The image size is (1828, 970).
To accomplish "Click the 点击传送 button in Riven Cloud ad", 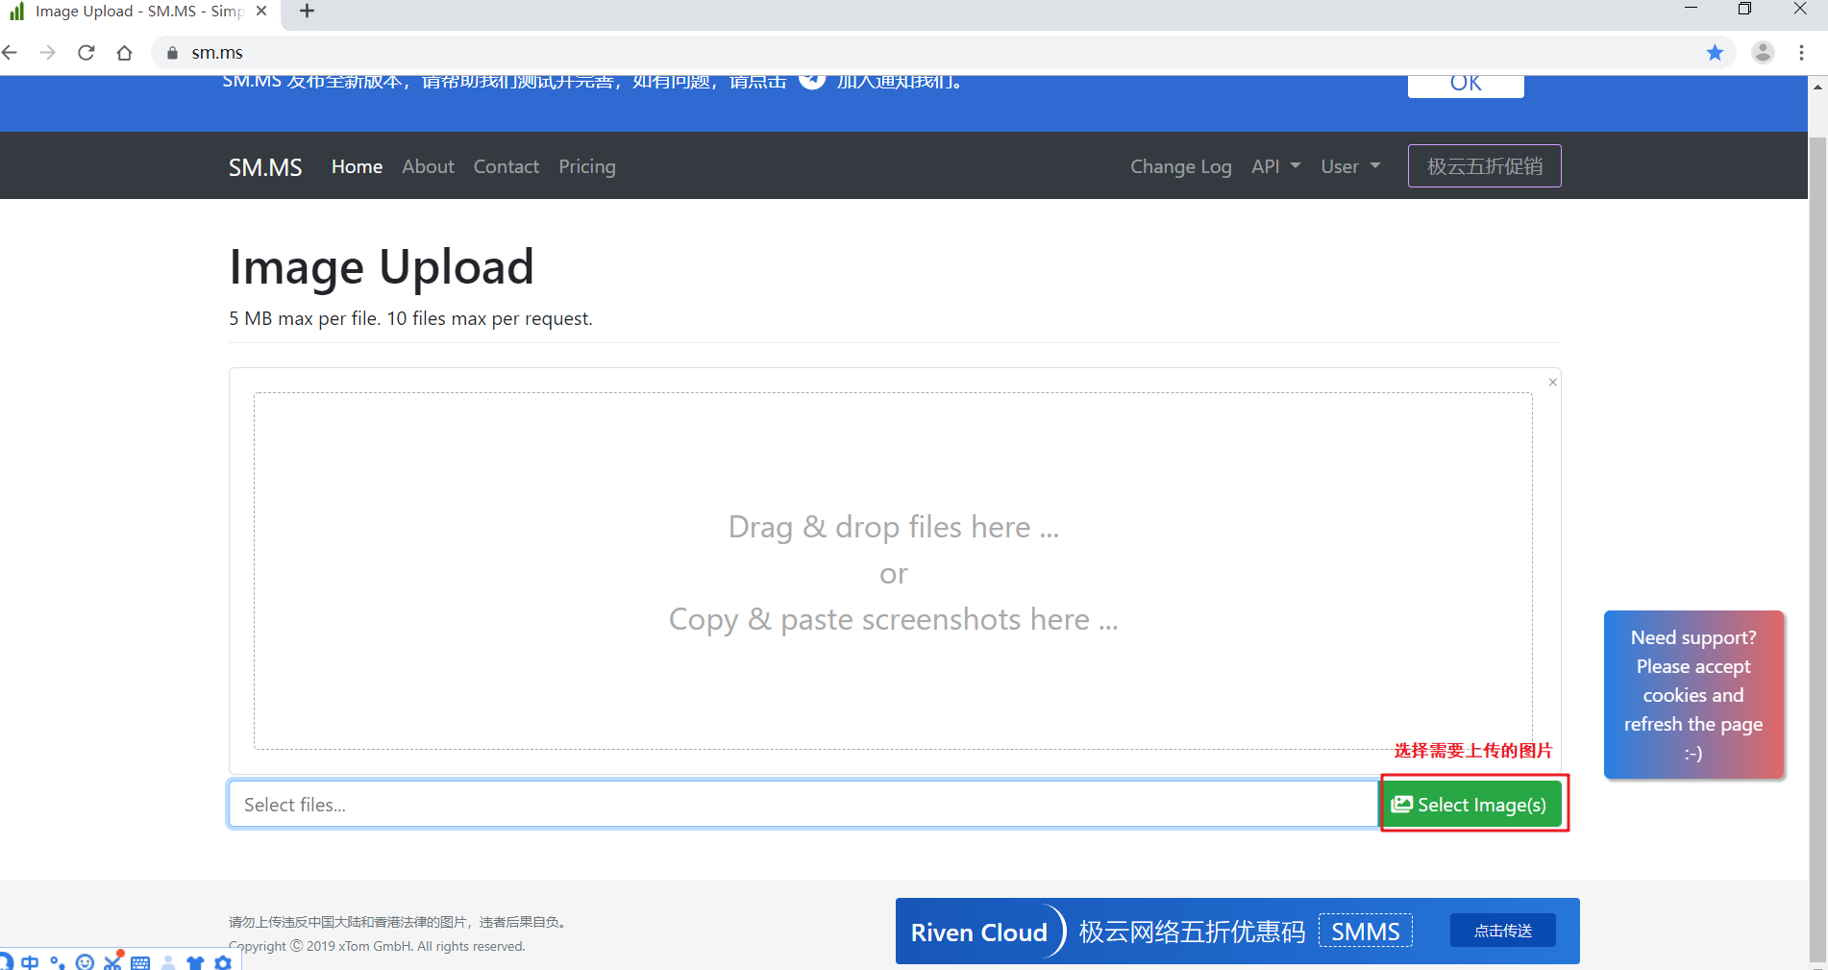I will coord(1502,931).
